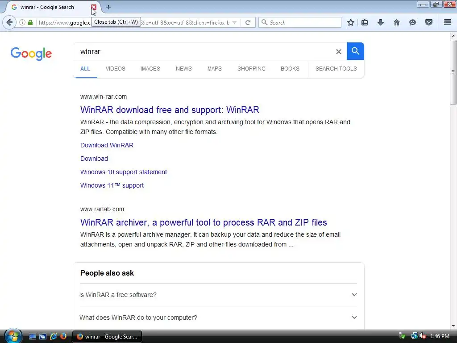Click the scrollbar down arrow

(x=453, y=326)
